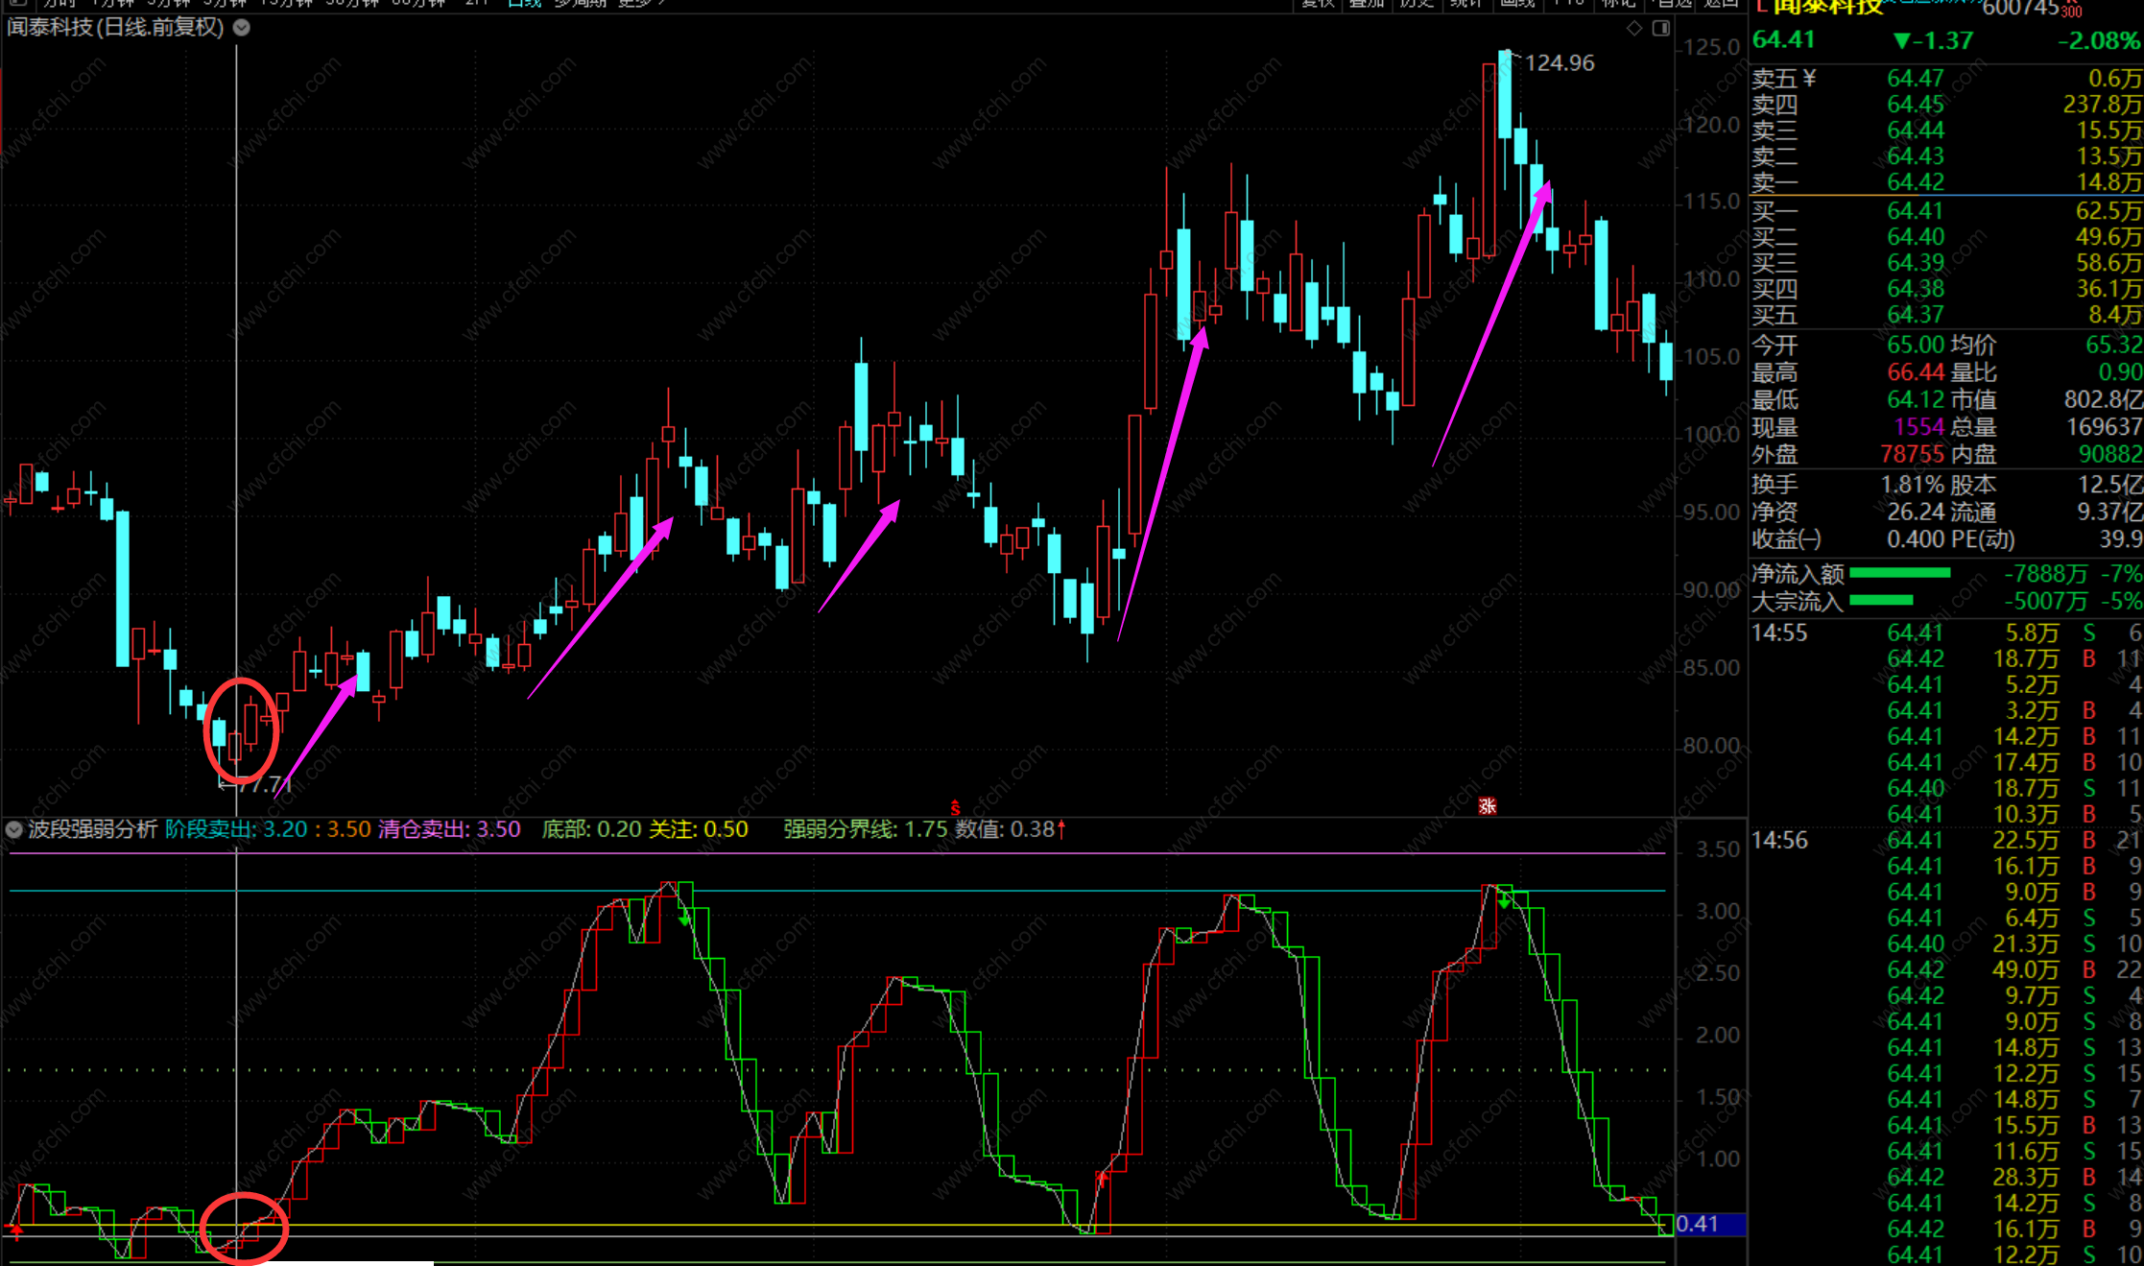Select the 日线 period tab
This screenshot has width=2144, height=1266.
(x=524, y=3)
